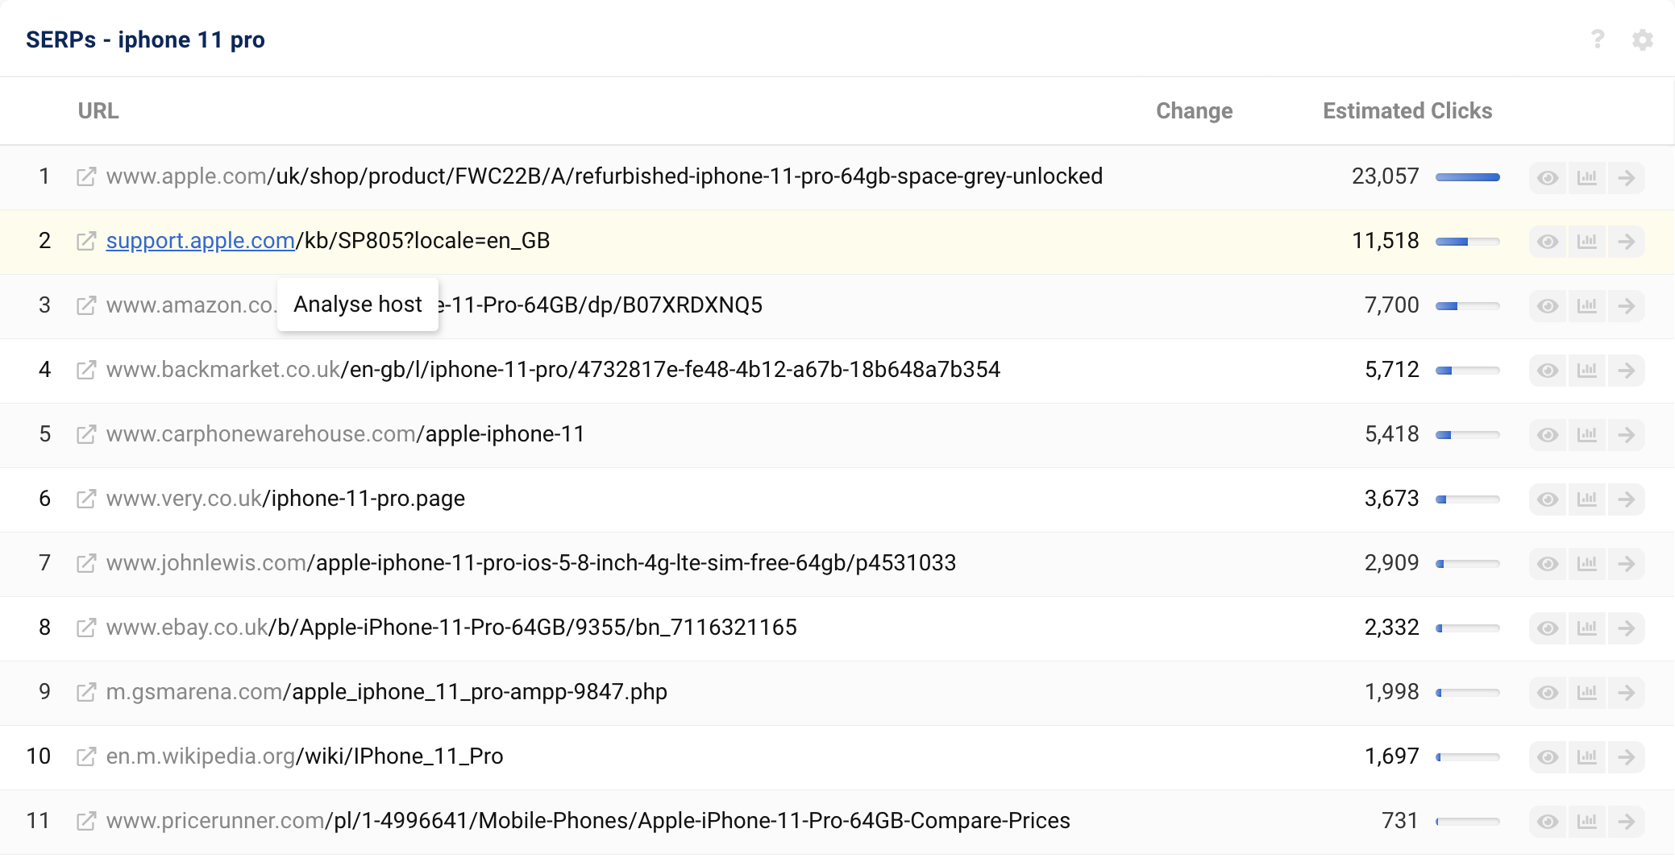
Task: Click the SERPs - iphone 11 pro title
Action: coord(145,39)
